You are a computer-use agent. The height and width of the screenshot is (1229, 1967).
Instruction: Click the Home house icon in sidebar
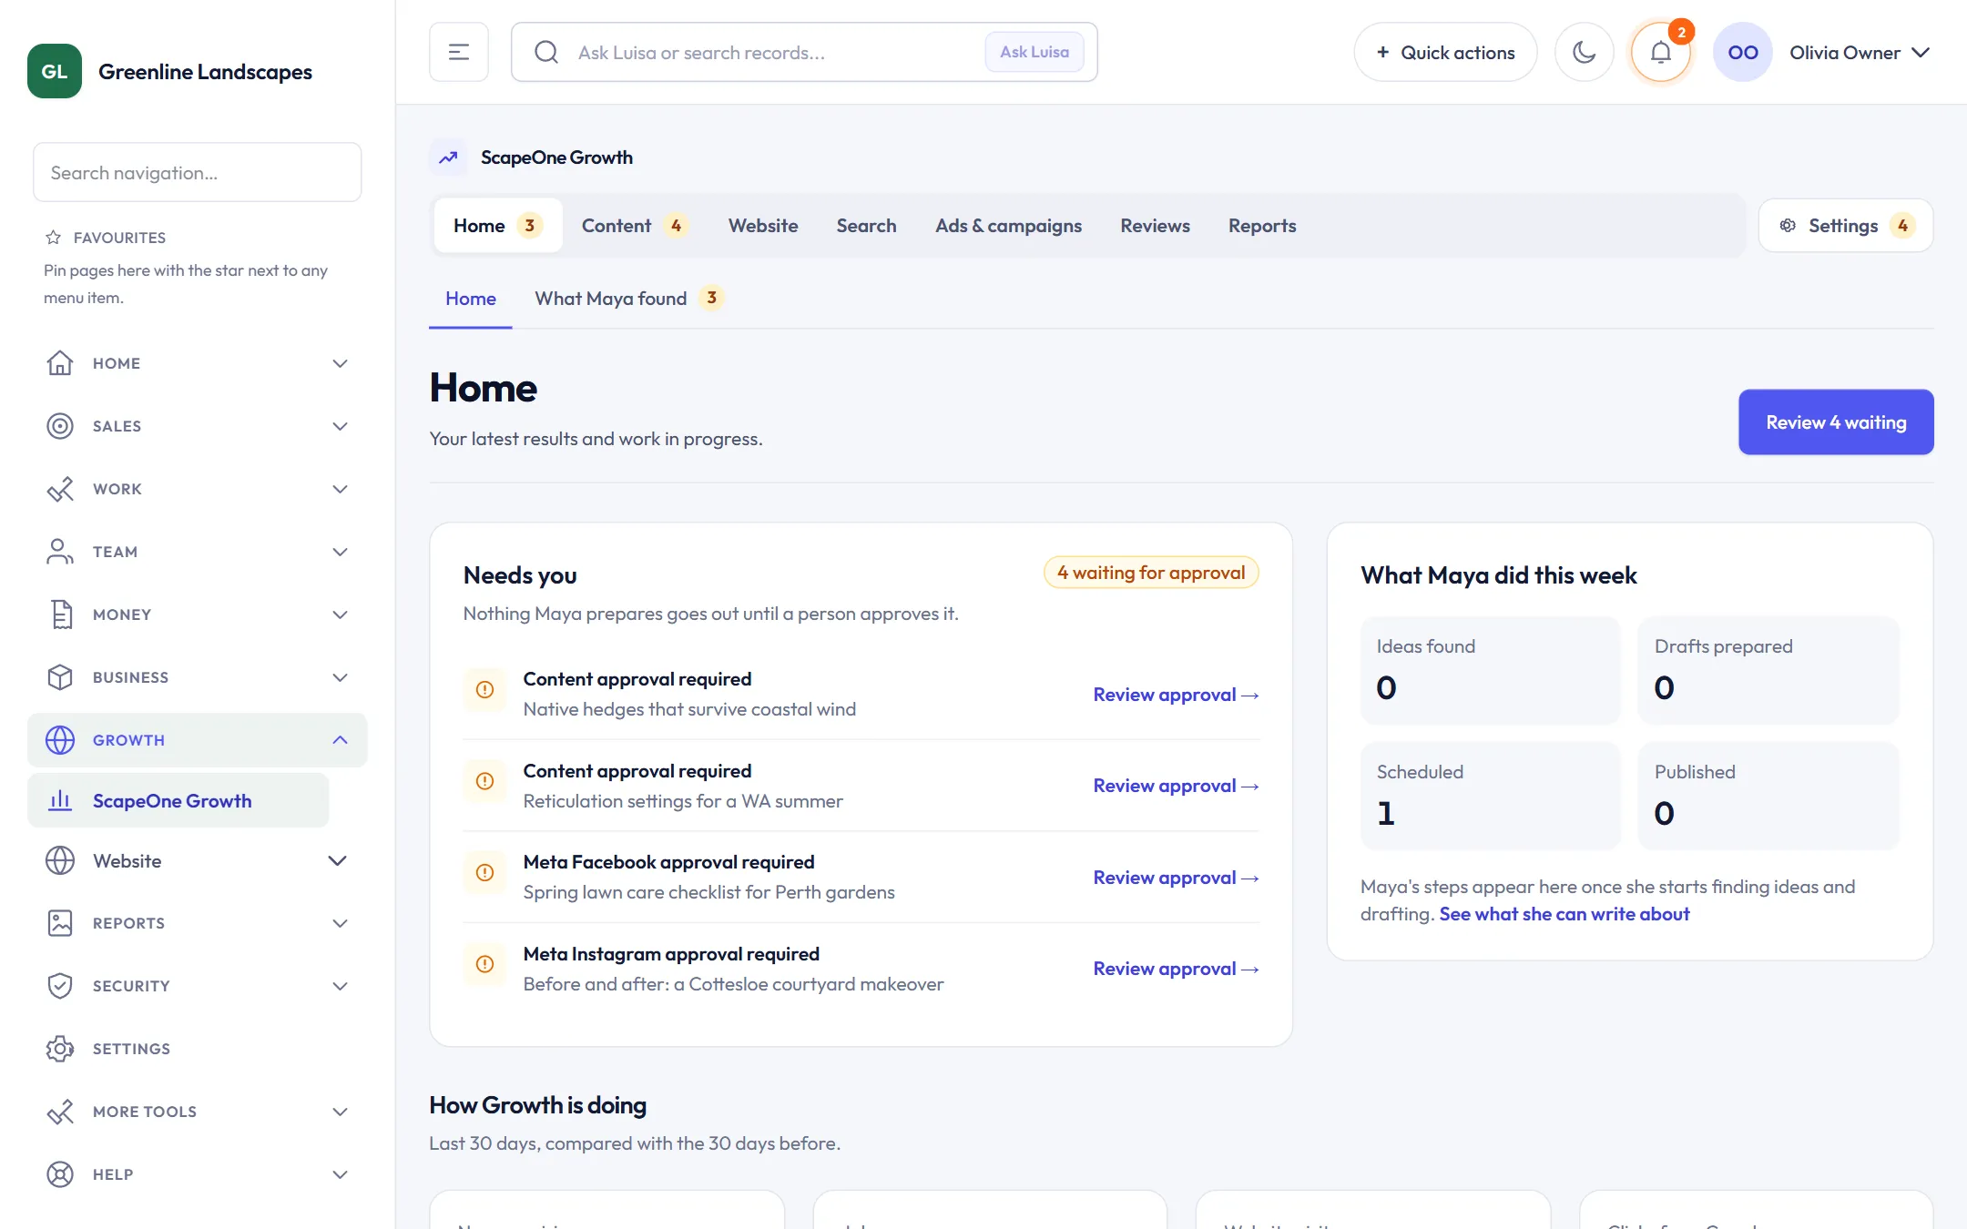(60, 363)
